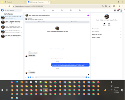
Task: Open Ari's conversation in the chat list
Action: pos(12,36)
